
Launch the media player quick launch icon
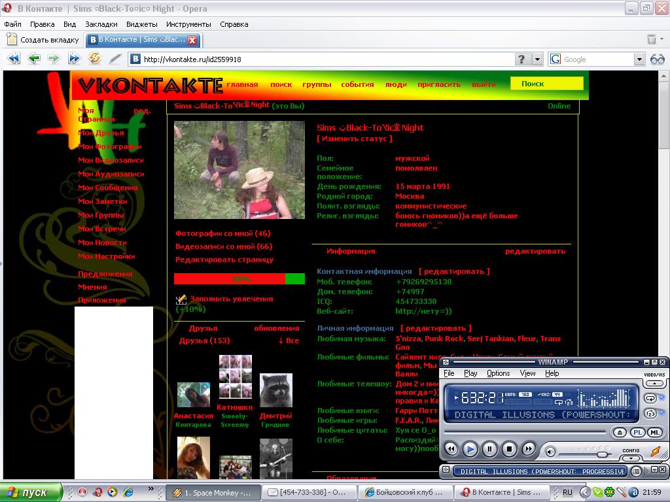[113, 492]
